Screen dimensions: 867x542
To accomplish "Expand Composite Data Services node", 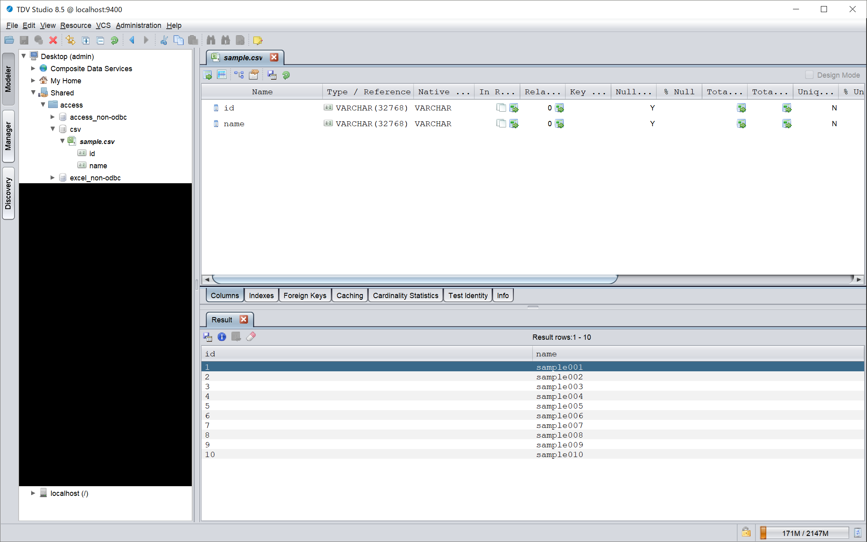I will coord(33,68).
